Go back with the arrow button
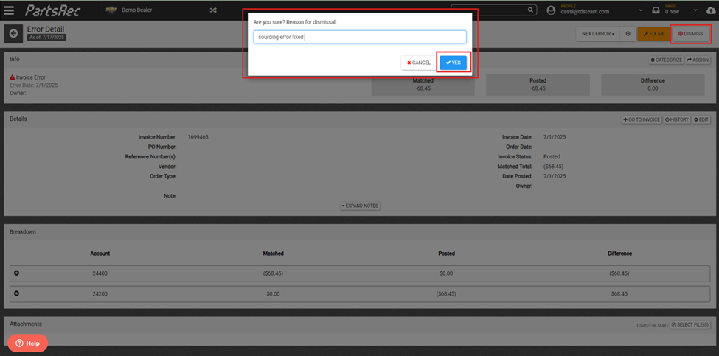 point(13,33)
